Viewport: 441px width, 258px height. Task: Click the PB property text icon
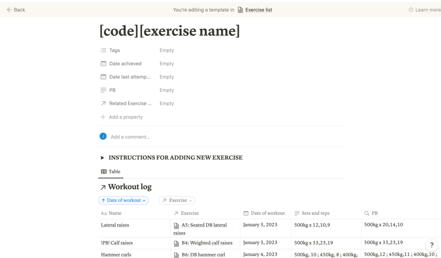click(x=104, y=90)
